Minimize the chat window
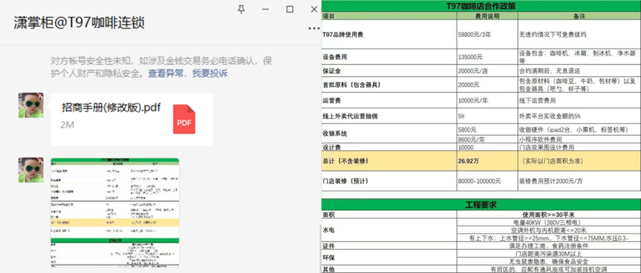Image resolution: width=641 pixels, height=273 pixels. point(265,9)
